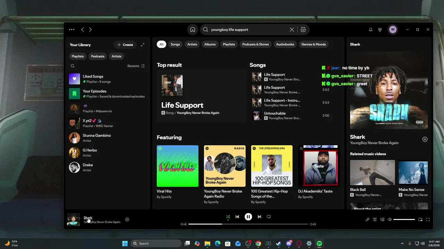The height and width of the screenshot is (249, 444).
Task: Search within Your Library
Action: point(72,66)
